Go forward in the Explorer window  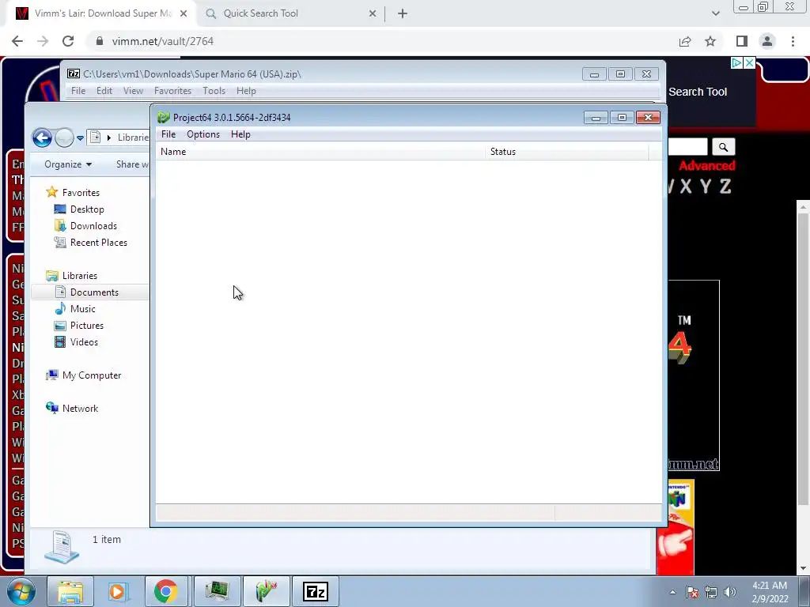point(64,138)
